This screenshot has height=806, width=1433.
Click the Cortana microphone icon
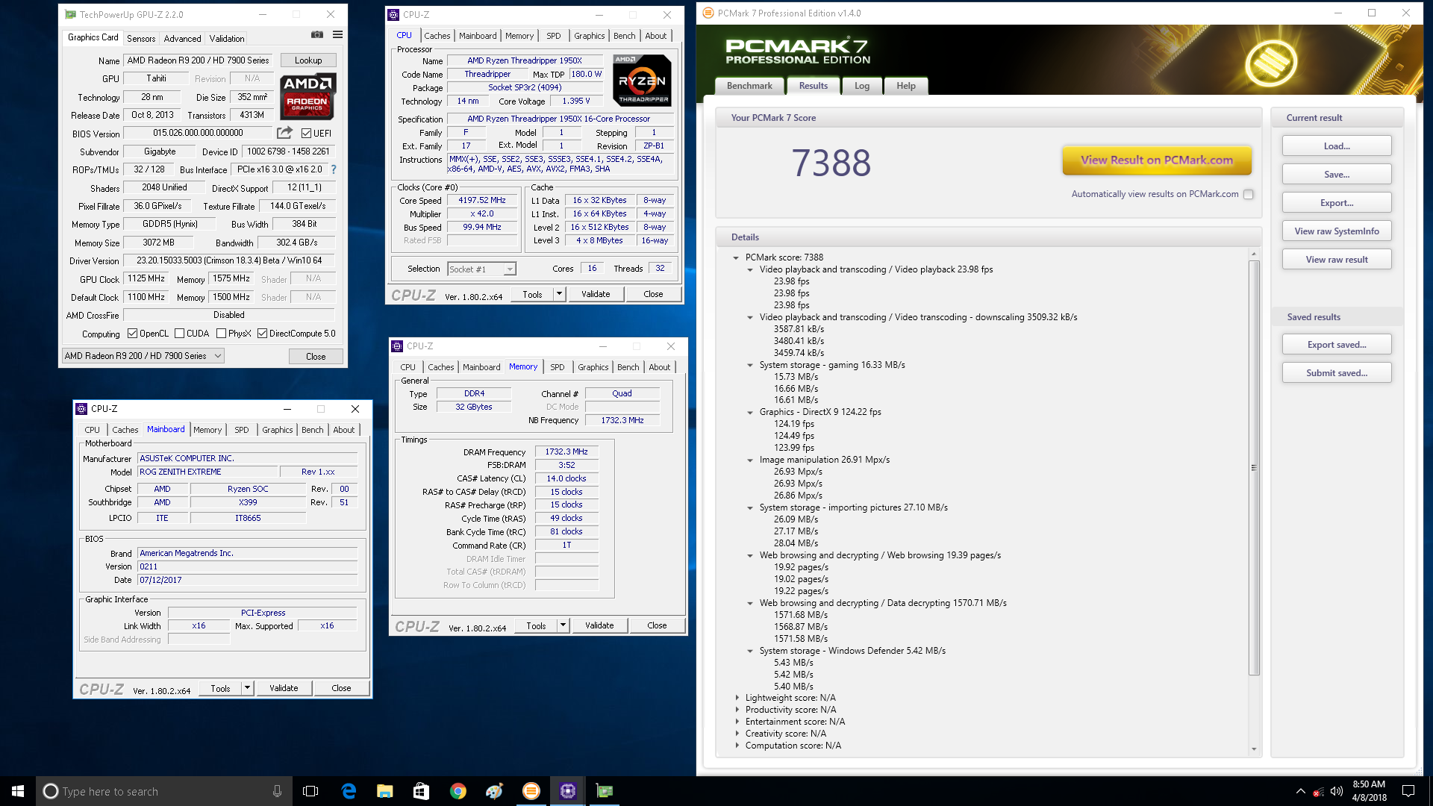277,791
